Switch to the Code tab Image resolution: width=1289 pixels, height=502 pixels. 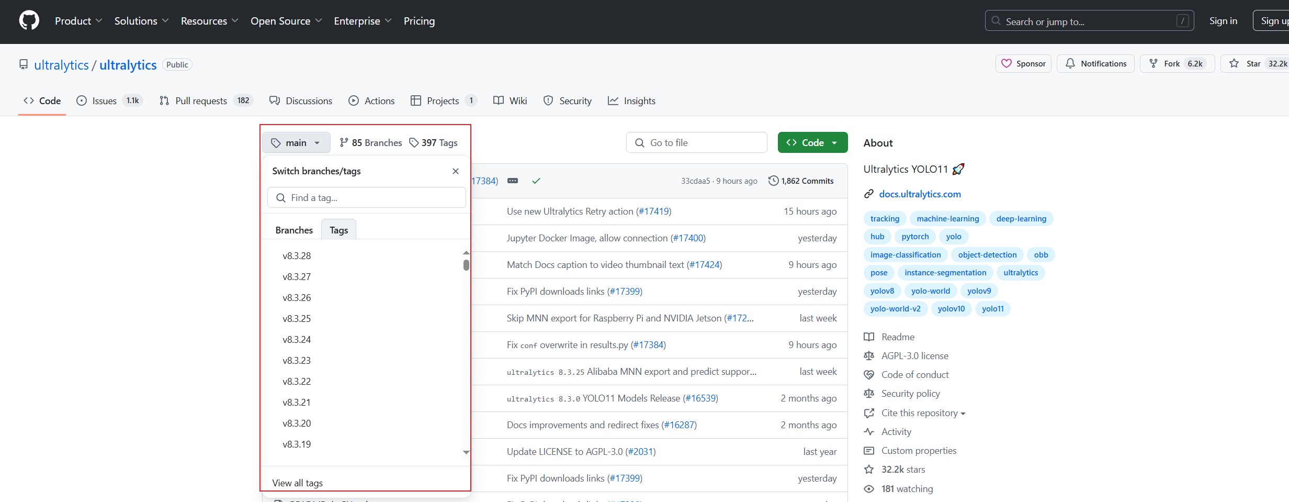42,101
